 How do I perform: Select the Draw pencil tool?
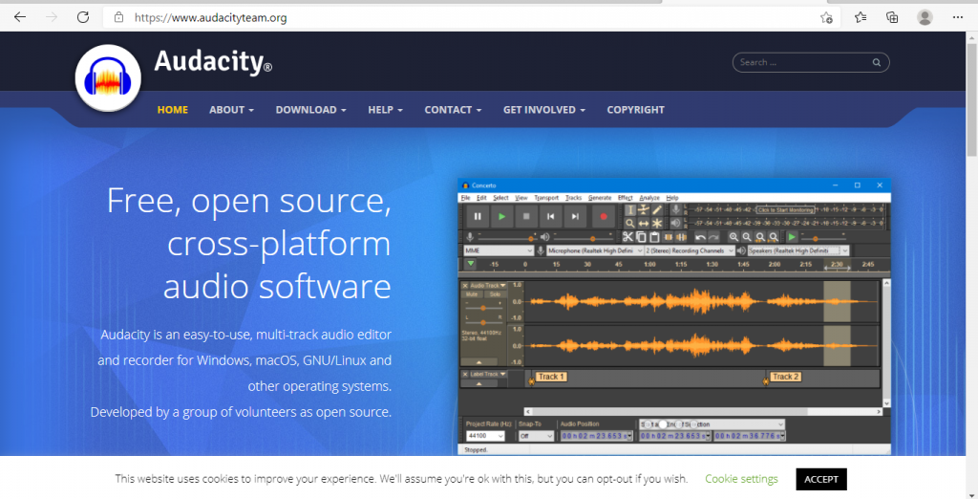657,209
